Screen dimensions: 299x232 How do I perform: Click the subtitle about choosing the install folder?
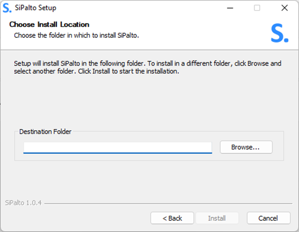click(x=76, y=36)
